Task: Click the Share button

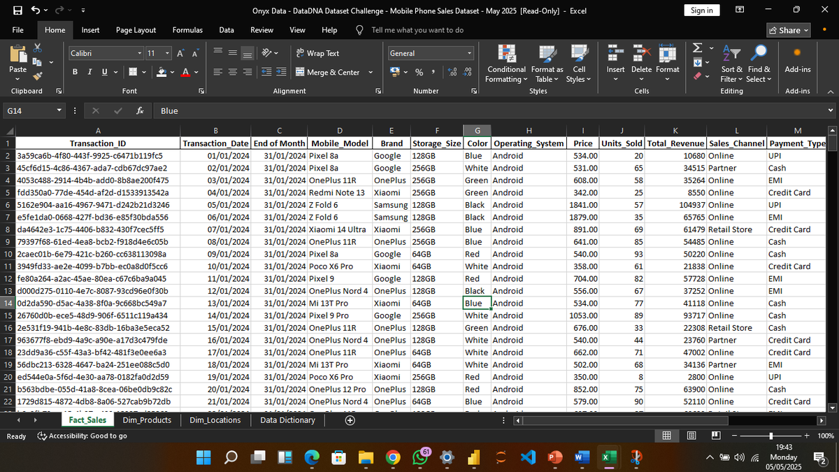Action: [789, 30]
